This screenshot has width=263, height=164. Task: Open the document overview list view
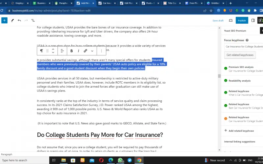pos(33,20)
